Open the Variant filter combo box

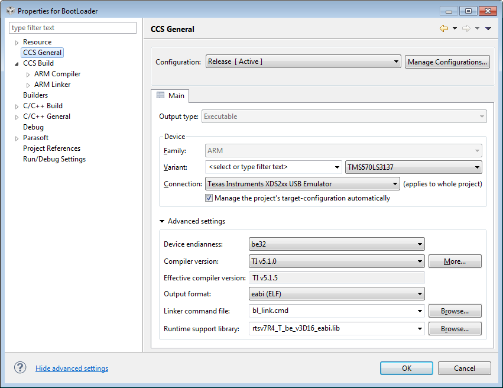click(273, 167)
